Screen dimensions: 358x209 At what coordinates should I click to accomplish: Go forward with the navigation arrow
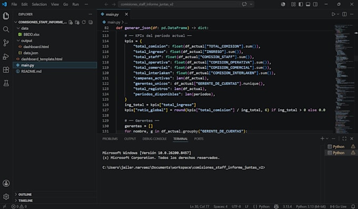tap(114, 4)
